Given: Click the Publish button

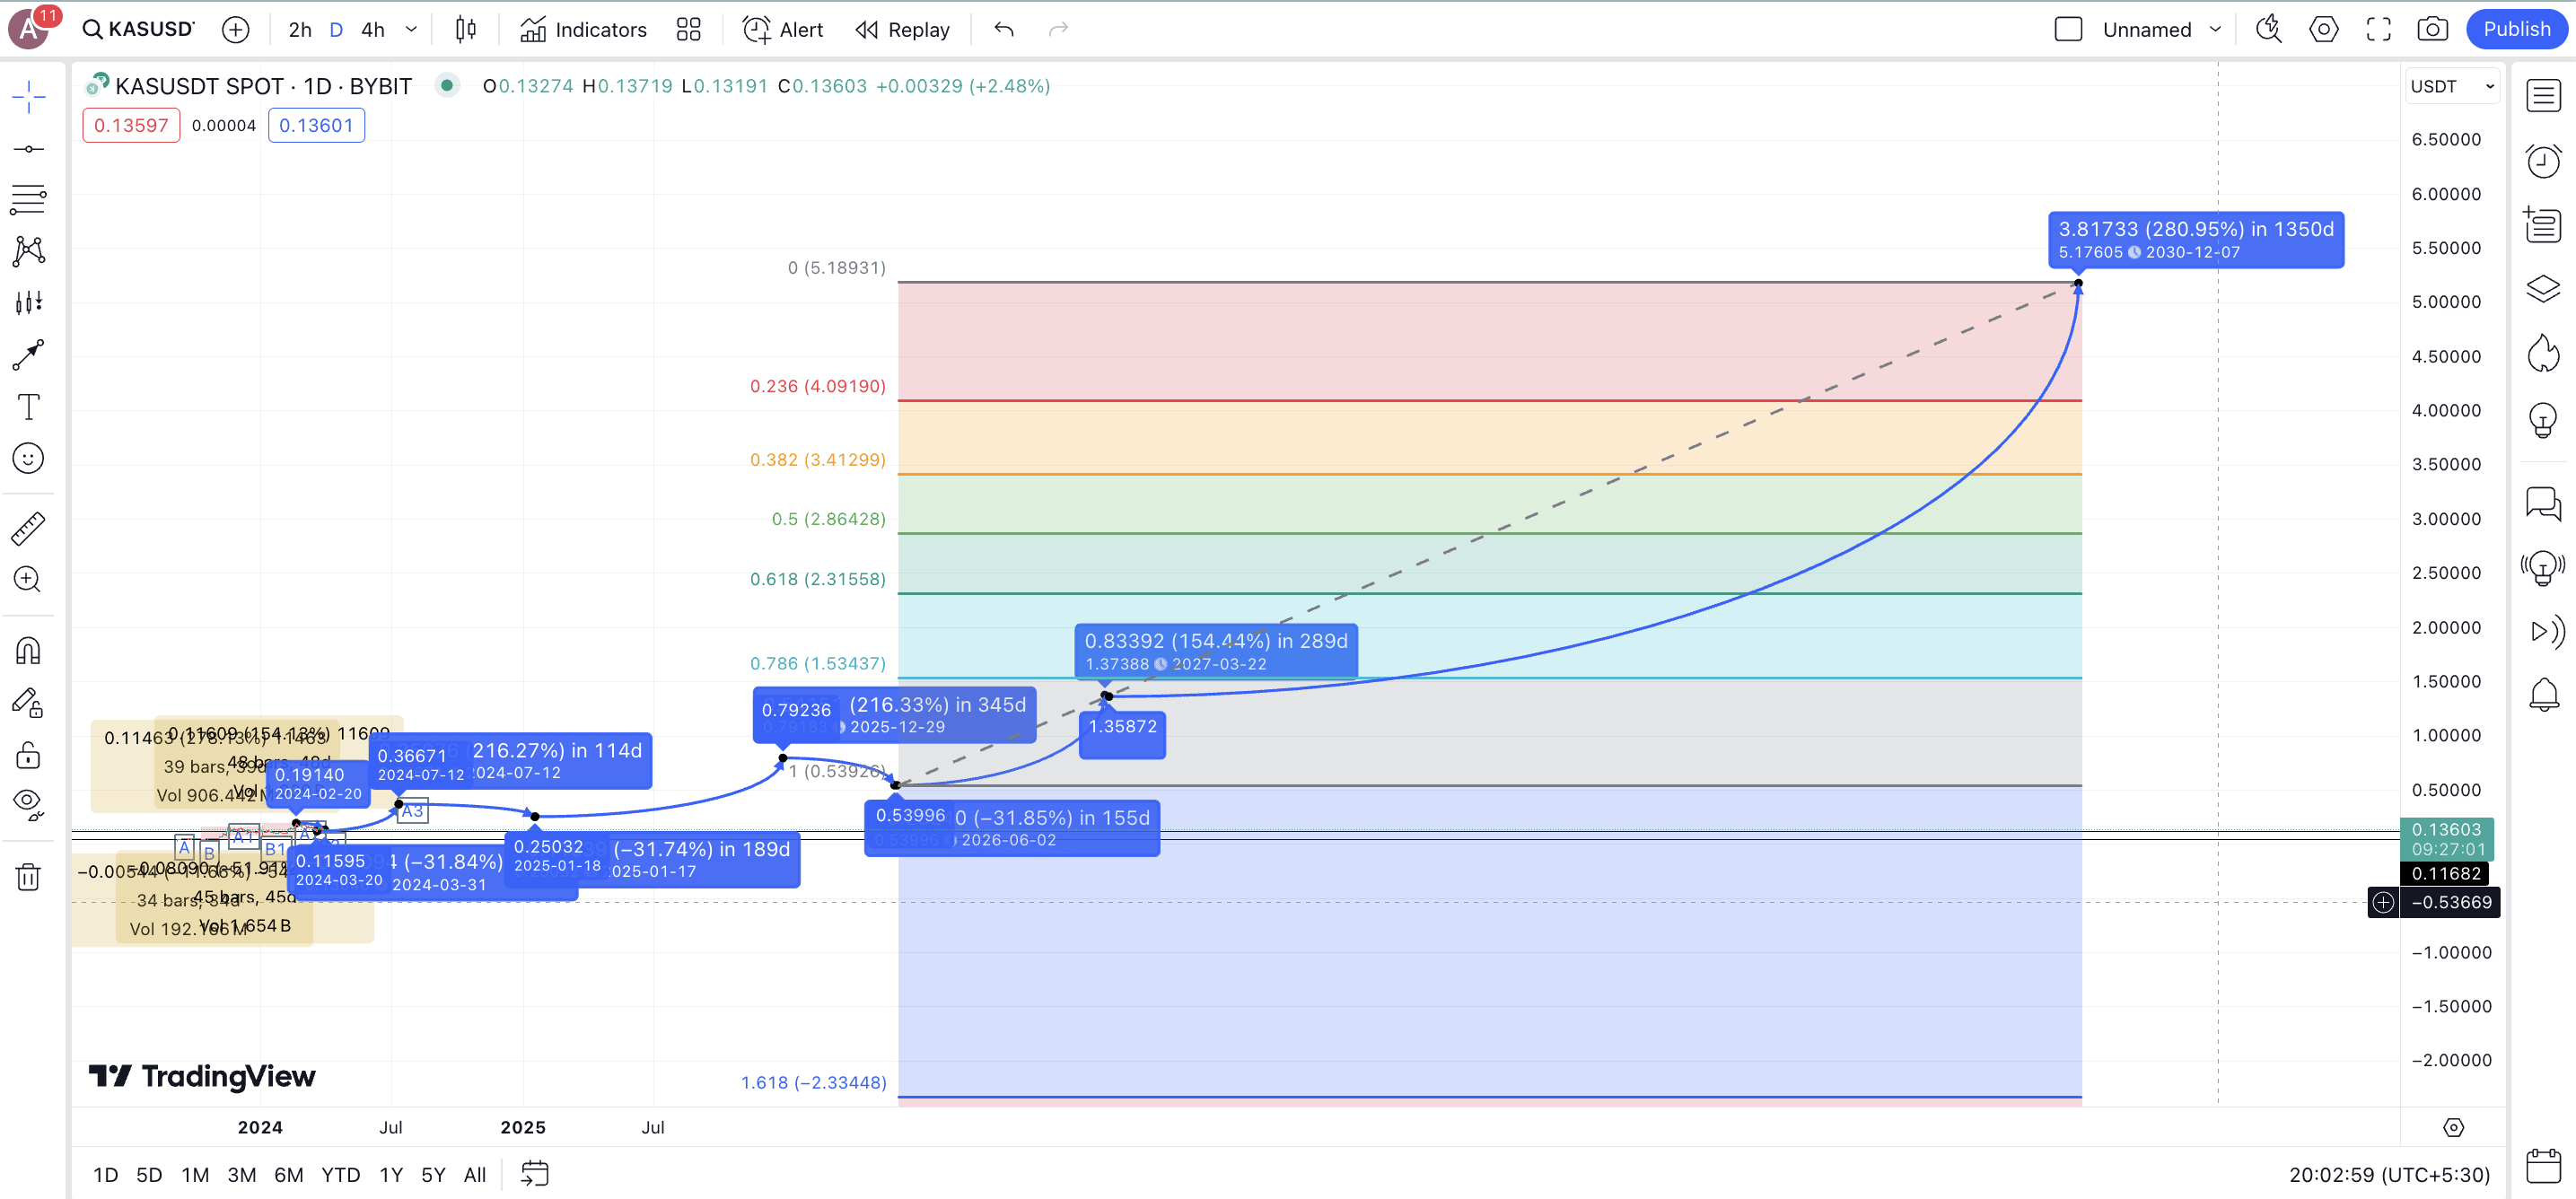Looking at the screenshot, I should 2516,29.
